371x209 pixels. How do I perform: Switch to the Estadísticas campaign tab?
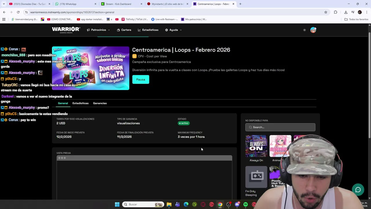81,103
